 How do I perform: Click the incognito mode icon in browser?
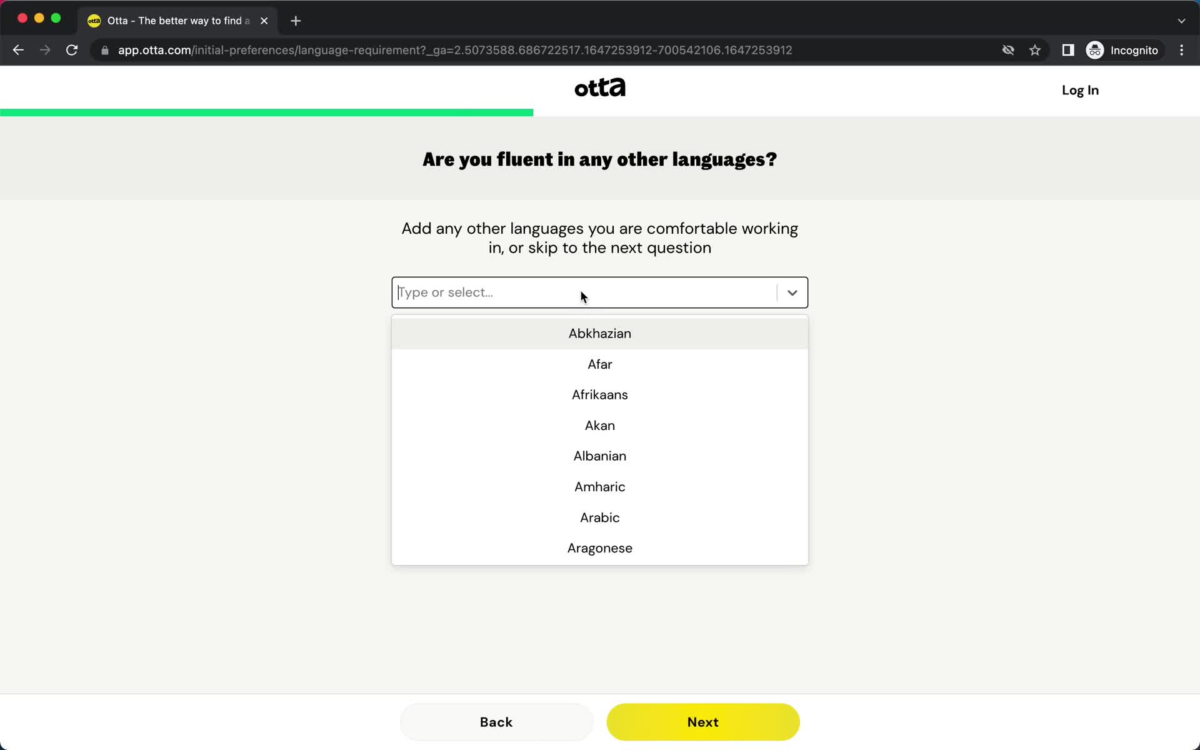coord(1096,49)
